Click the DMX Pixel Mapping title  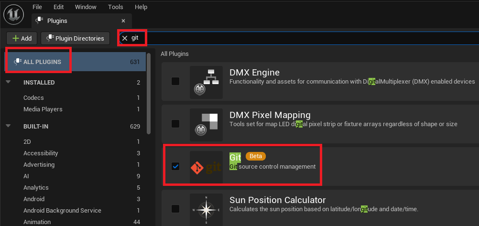(270, 115)
